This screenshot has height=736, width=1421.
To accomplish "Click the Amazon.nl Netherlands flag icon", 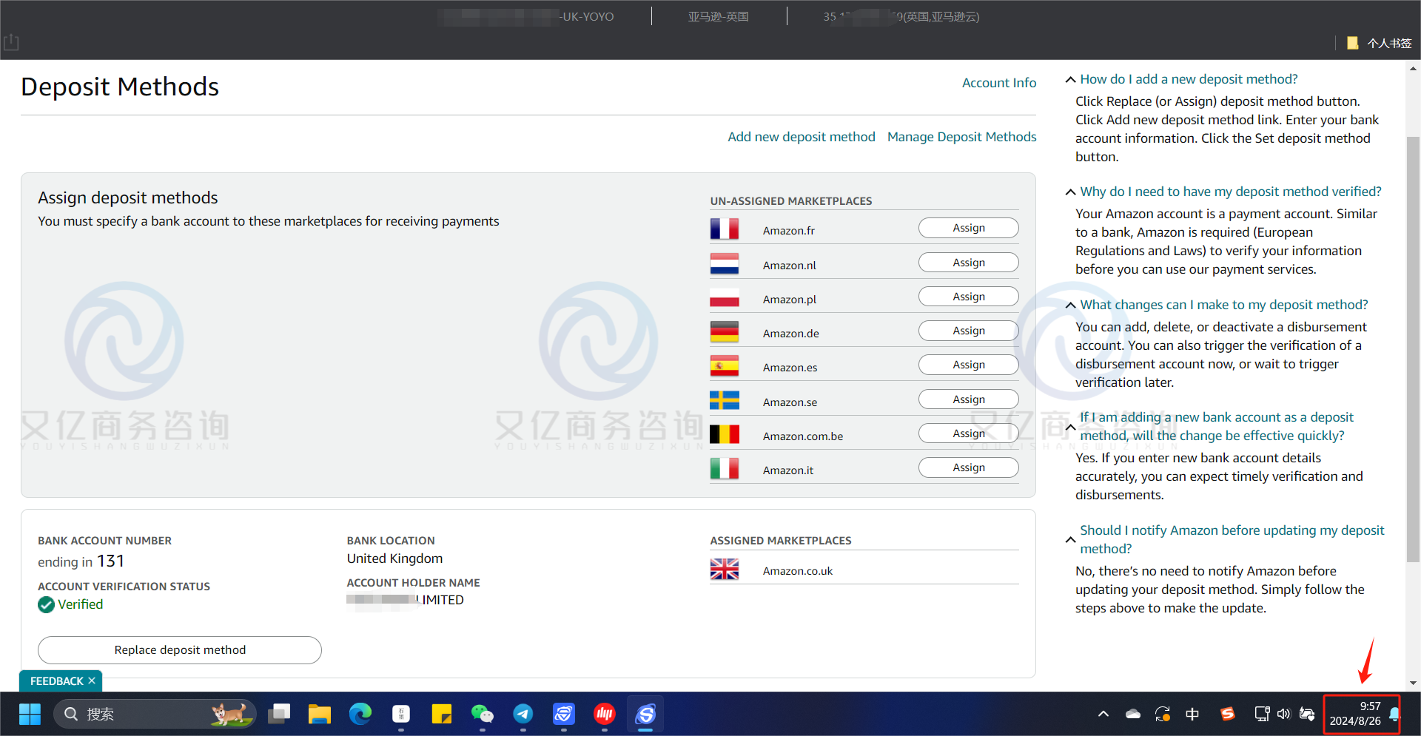I will pyautogui.click(x=724, y=264).
